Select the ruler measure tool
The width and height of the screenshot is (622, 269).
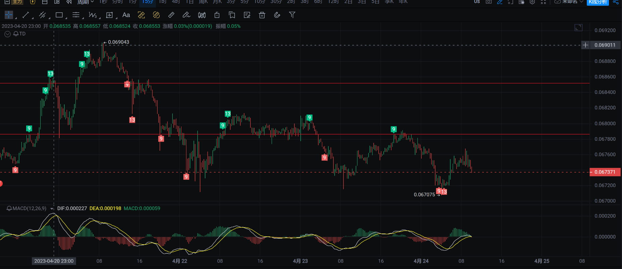click(x=171, y=15)
